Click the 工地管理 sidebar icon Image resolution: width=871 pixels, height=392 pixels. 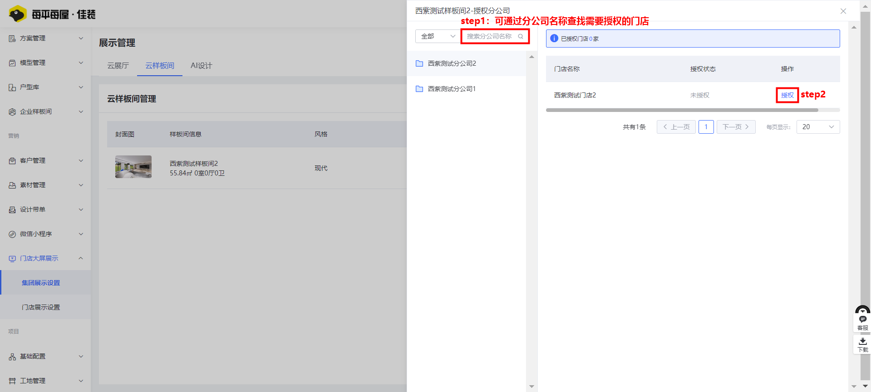point(12,381)
